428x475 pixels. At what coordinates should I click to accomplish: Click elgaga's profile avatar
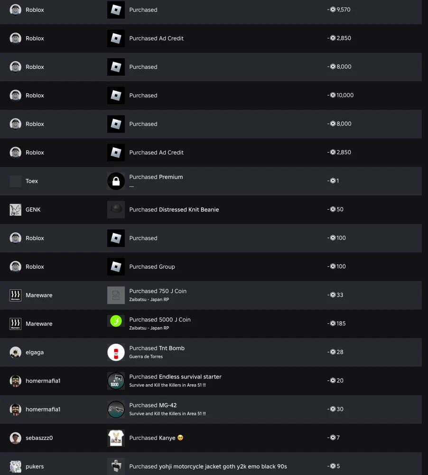point(16,352)
